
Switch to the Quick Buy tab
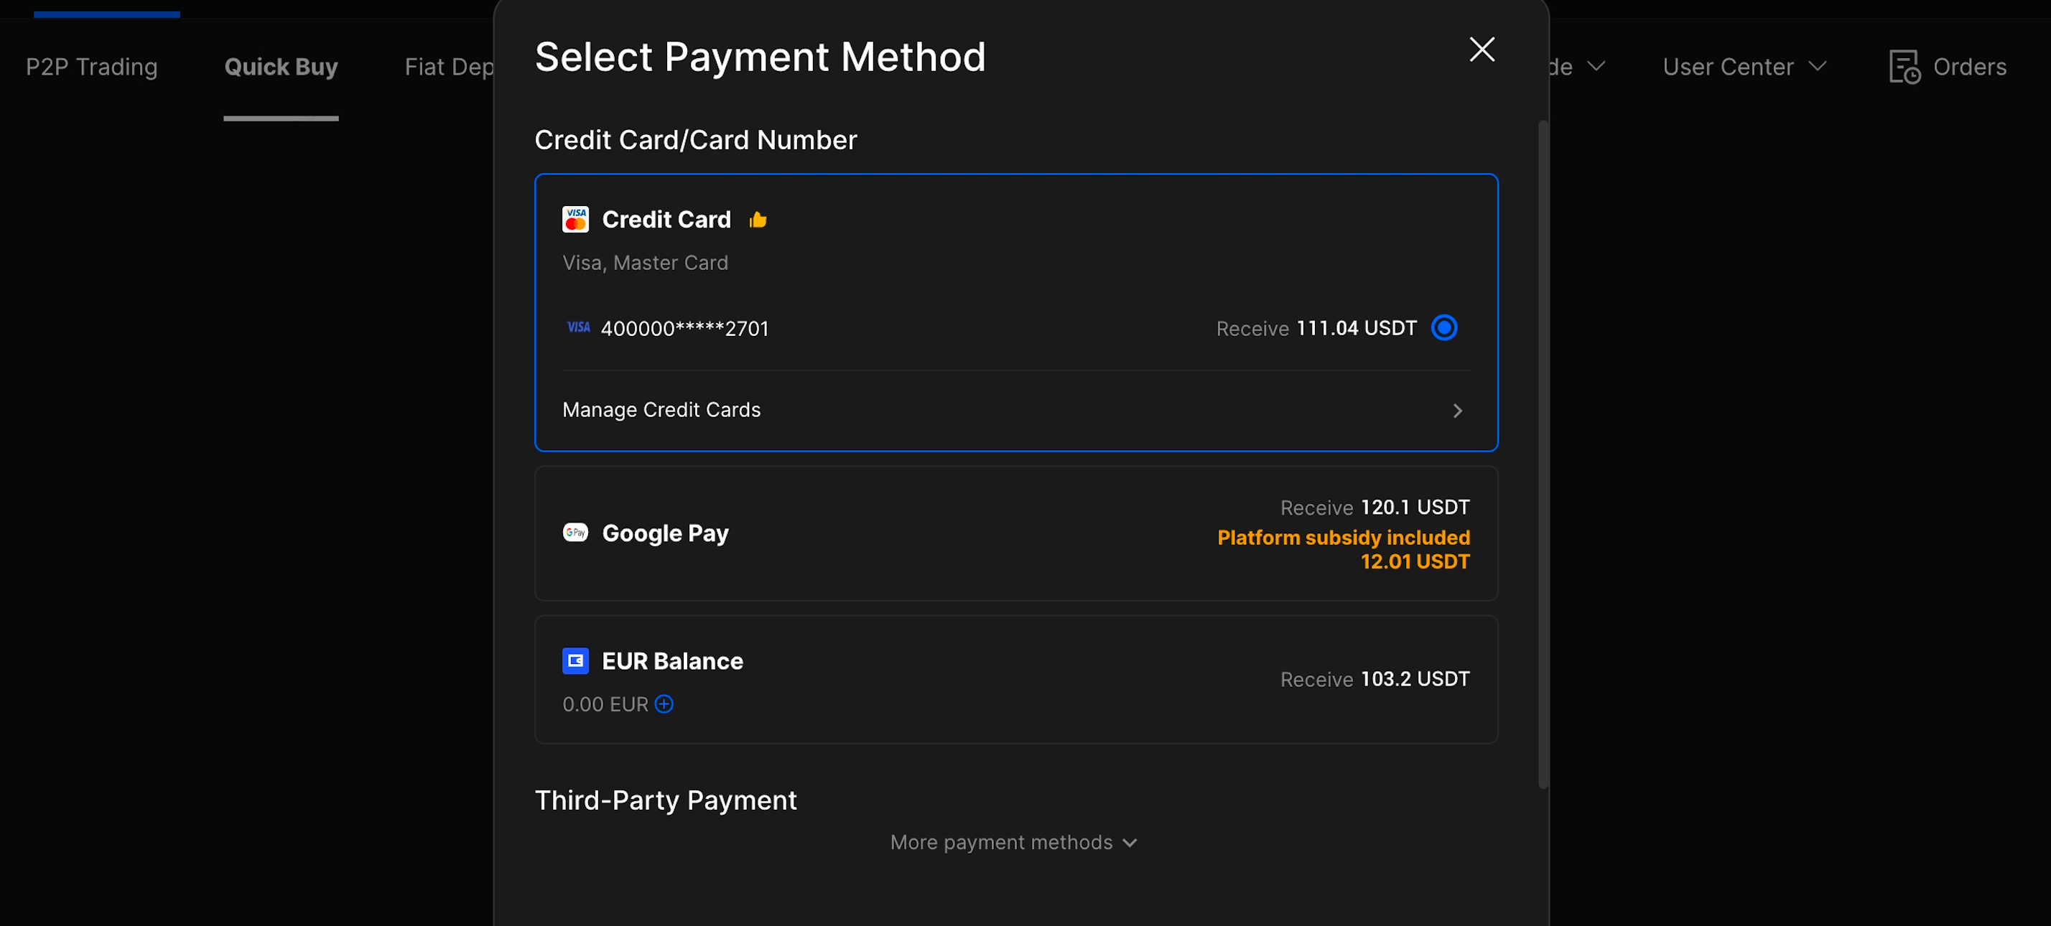[281, 67]
